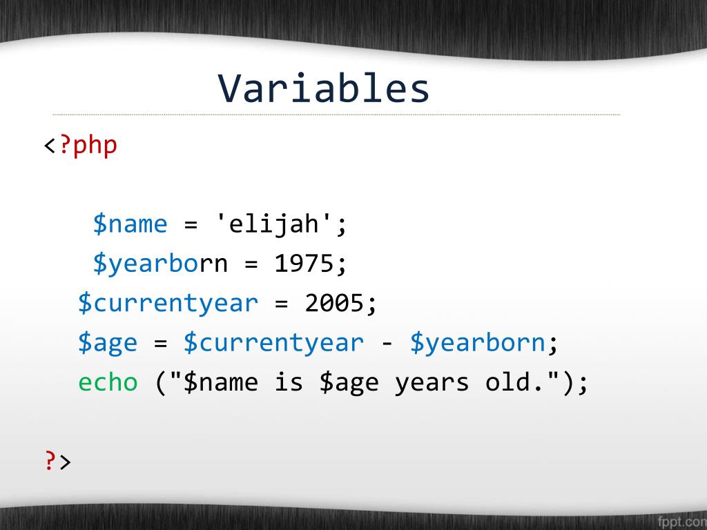Click $yearborn in the subtraction expression
Screen dimensions: 707x530
[478, 342]
